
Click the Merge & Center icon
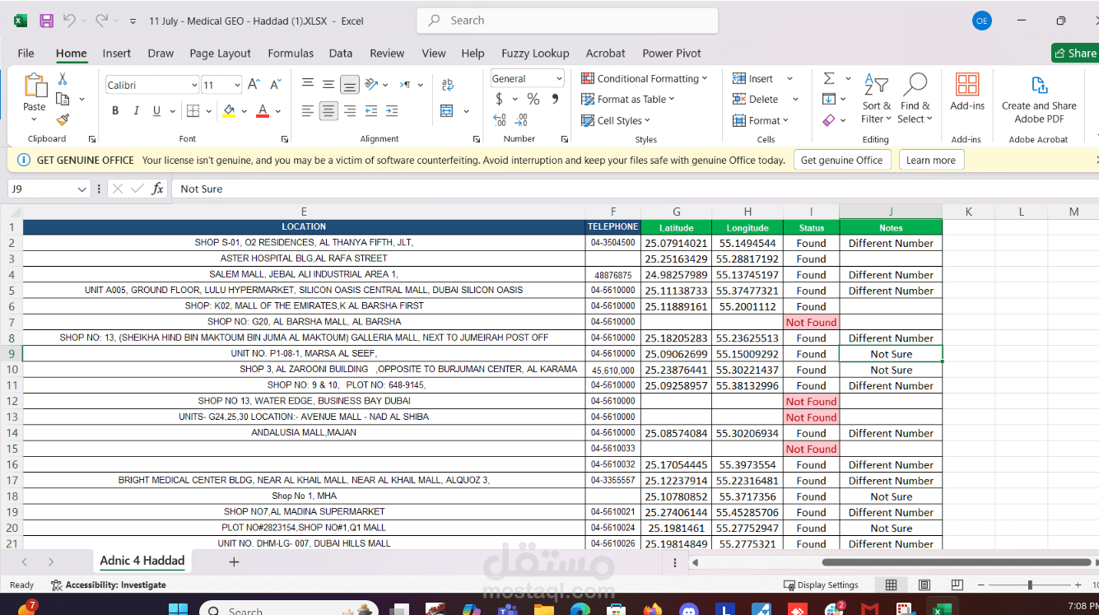447,111
